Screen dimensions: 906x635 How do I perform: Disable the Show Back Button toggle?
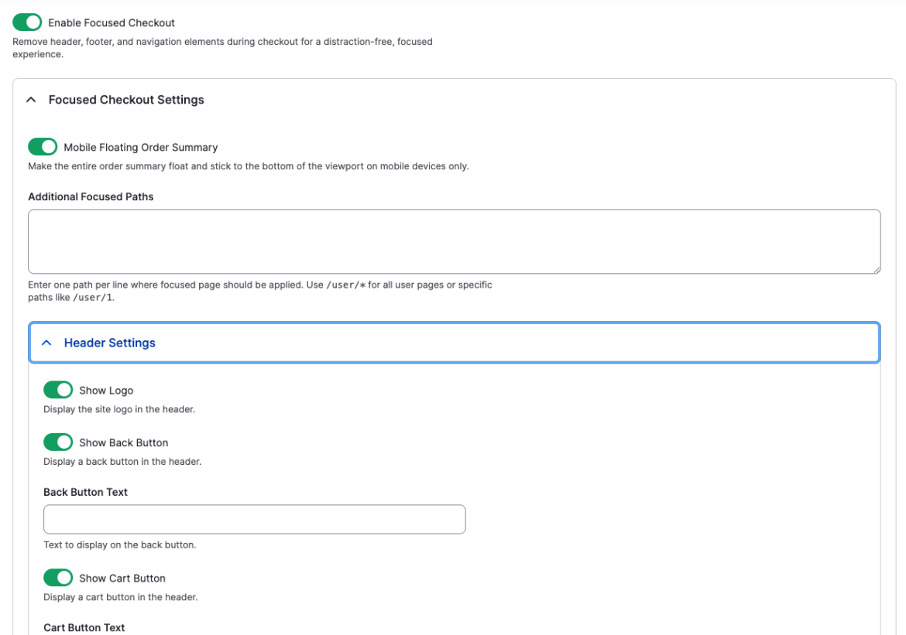[58, 442]
